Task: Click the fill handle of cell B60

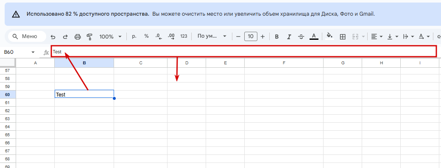Action: [x=114, y=98]
